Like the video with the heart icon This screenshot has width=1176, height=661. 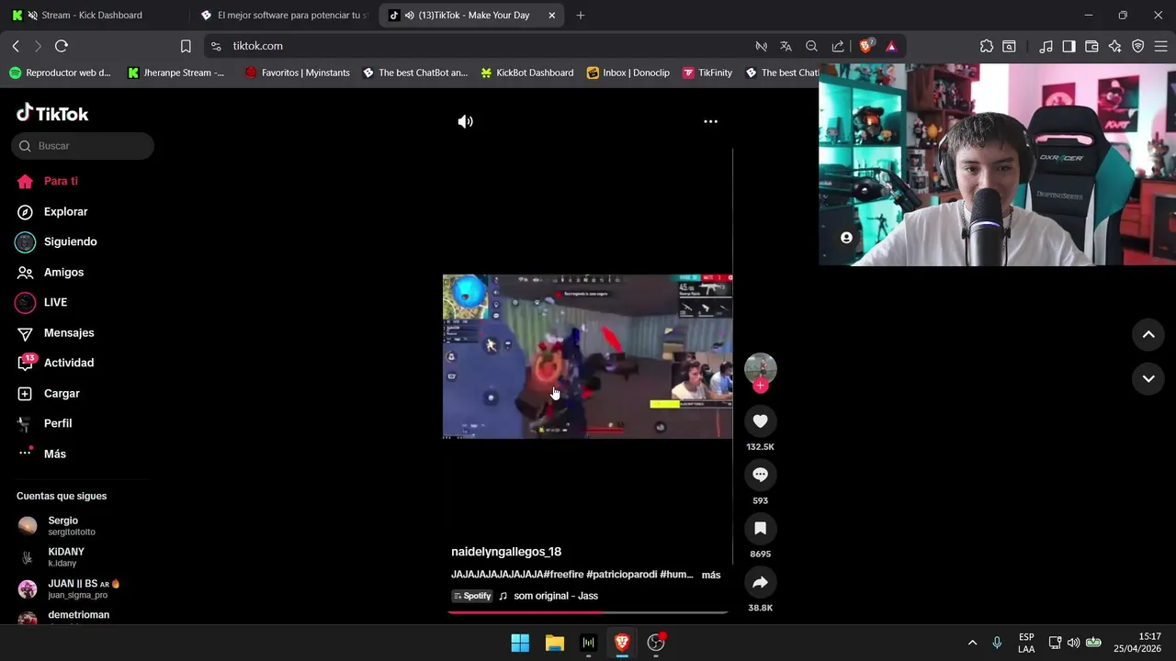760,421
